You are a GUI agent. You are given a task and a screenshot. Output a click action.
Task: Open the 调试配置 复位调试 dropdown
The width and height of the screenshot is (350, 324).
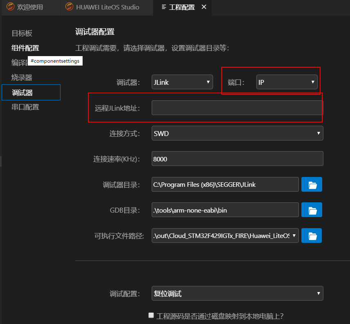point(237,293)
